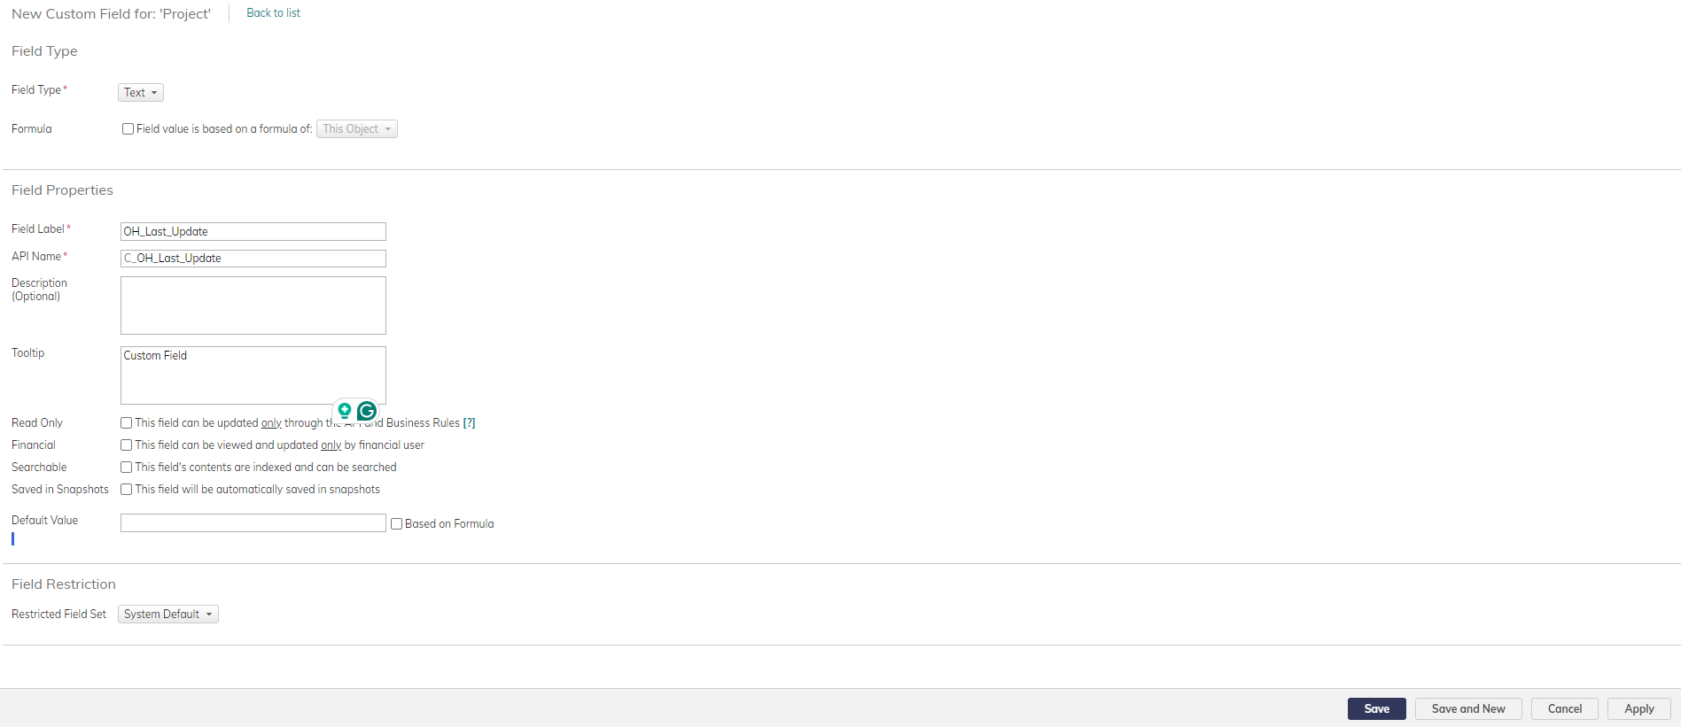Open Restricted Field Set System Default dropdown
Viewport: 1681px width, 727px height.
click(168, 615)
